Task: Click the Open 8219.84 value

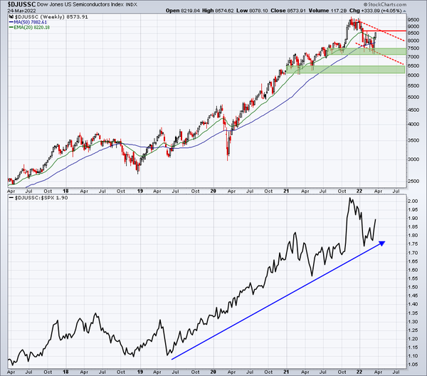Action: click(x=183, y=11)
